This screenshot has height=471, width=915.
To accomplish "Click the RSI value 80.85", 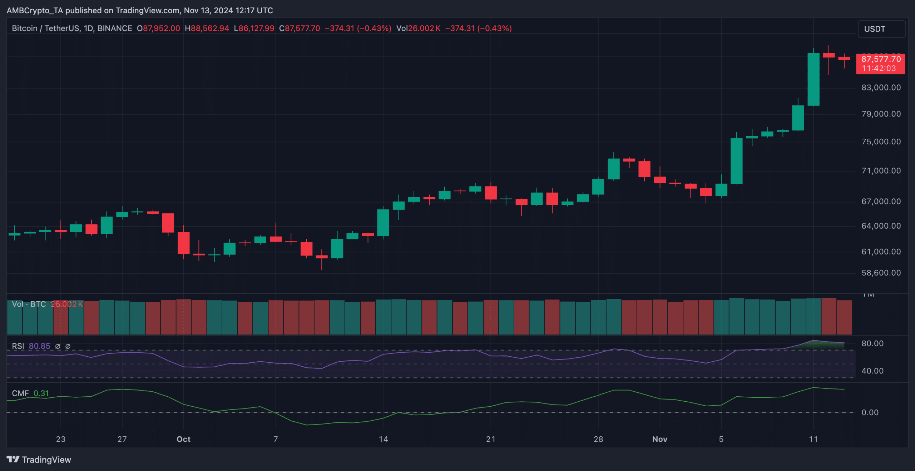I will point(40,346).
